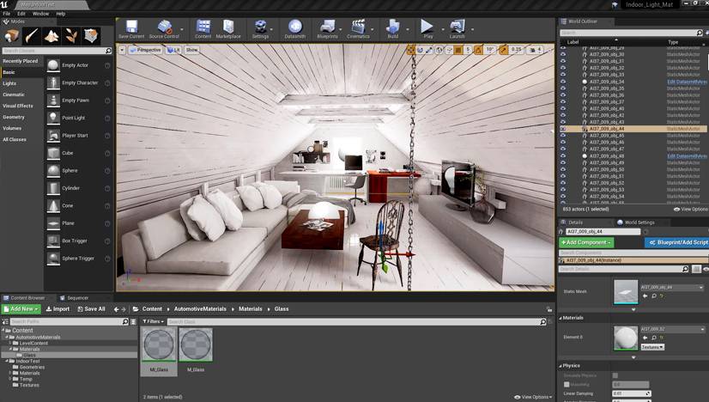Hide AI37_009_obj_44 via eye icon
The image size is (709, 402).
pos(563,129)
